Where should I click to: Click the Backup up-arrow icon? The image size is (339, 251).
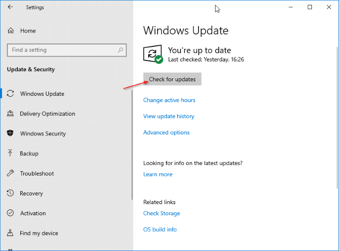tap(10, 153)
